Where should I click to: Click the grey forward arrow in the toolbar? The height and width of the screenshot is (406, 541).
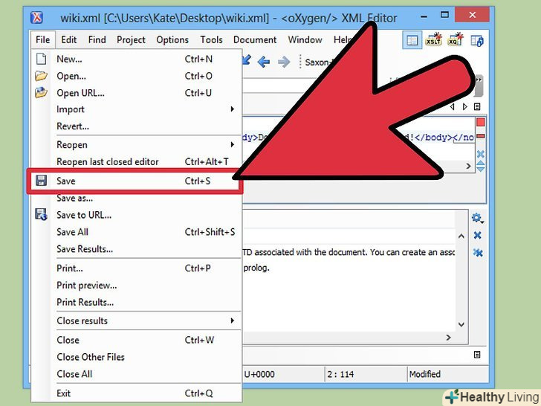pyautogui.click(x=284, y=62)
